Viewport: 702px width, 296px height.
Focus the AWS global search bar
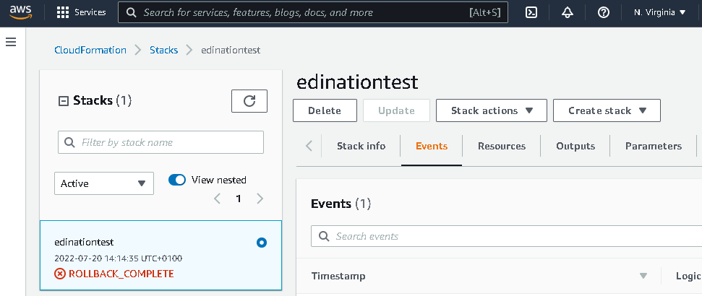(x=313, y=12)
